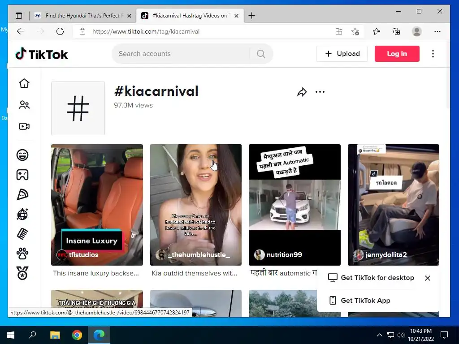The width and height of the screenshot is (459, 344).
Task: Open the Following people icon in sidebar
Action: tap(24, 105)
